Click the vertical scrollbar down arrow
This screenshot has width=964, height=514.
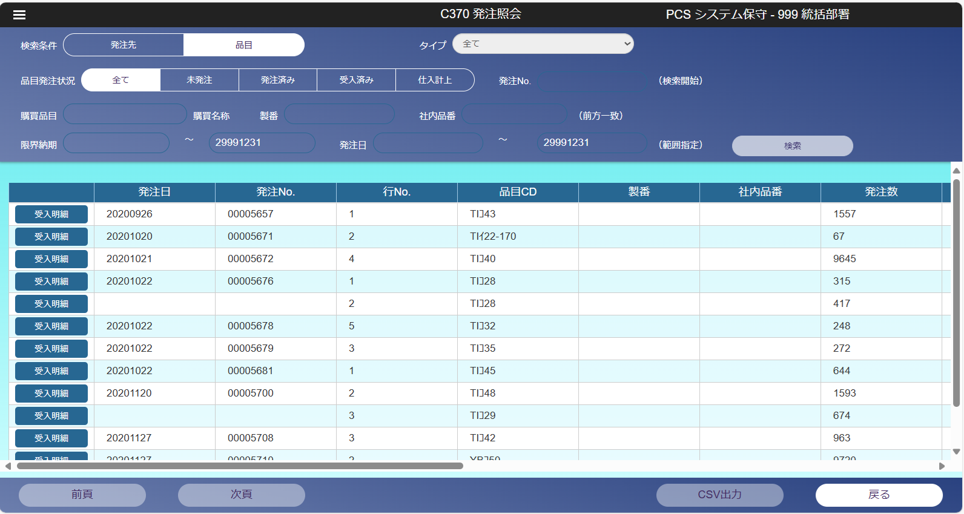pos(956,452)
